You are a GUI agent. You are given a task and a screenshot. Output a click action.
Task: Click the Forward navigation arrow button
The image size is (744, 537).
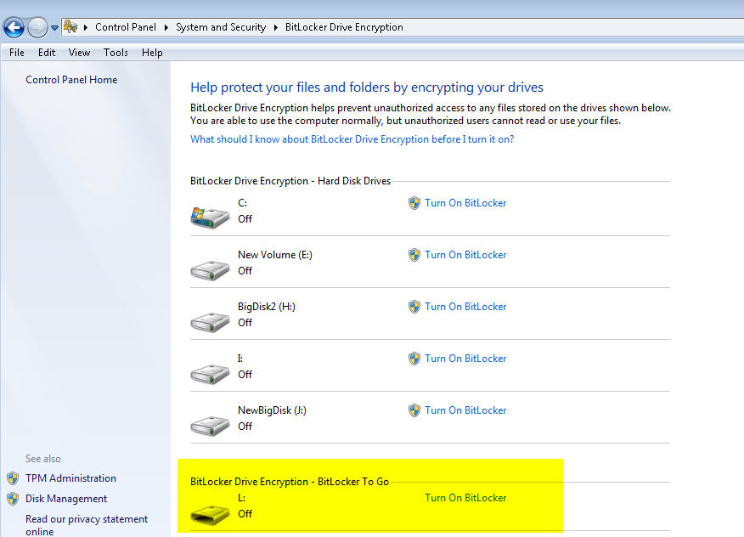tap(37, 27)
